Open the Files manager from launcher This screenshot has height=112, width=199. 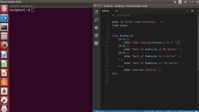pos(4,36)
